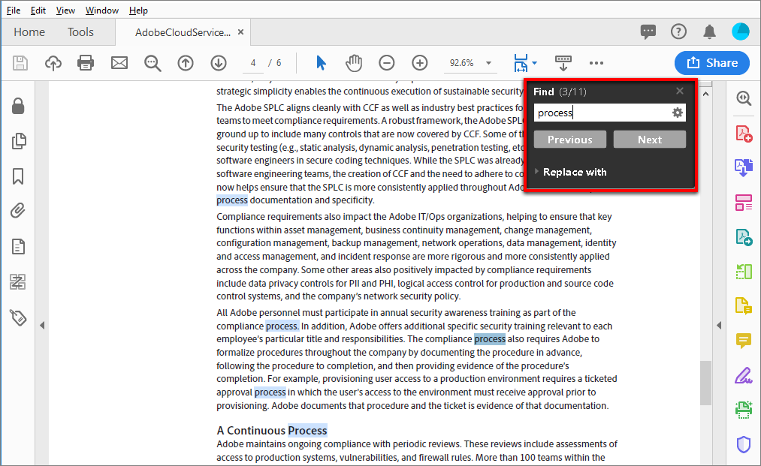Image resolution: width=761 pixels, height=466 pixels.
Task: Open yellow Comment tool in right pane
Action: [x=744, y=341]
